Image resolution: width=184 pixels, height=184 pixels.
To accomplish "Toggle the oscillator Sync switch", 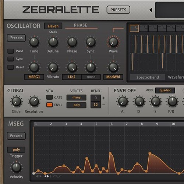I will click(11, 59).
